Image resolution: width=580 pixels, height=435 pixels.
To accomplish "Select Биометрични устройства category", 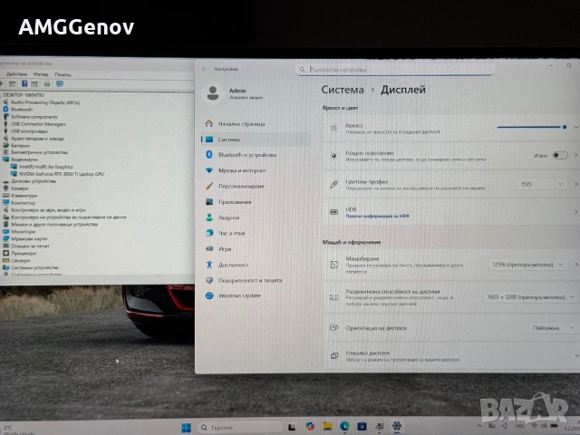I will click(x=39, y=152).
